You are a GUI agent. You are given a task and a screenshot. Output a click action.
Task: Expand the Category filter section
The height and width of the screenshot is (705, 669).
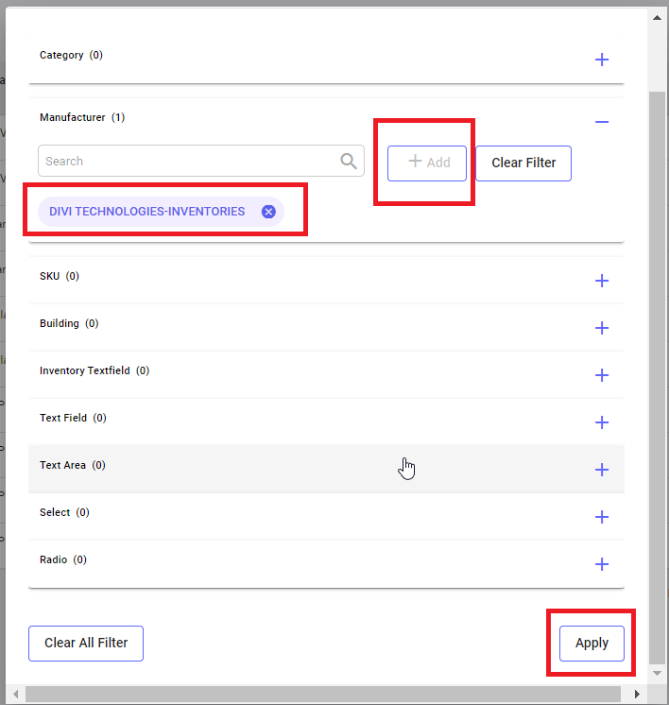602,60
